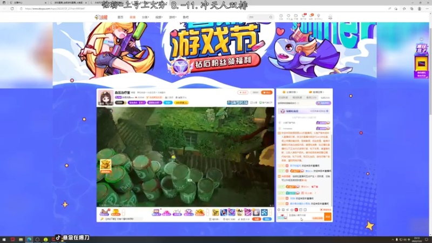The image size is (432, 243).
Task: Click the yellow badge pill
Action: coord(181,103)
